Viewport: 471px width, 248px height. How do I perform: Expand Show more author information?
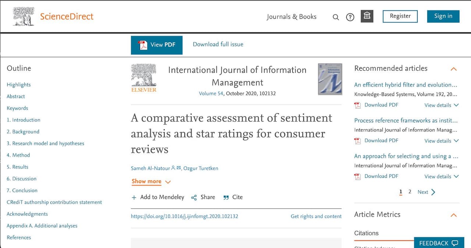coord(151,181)
